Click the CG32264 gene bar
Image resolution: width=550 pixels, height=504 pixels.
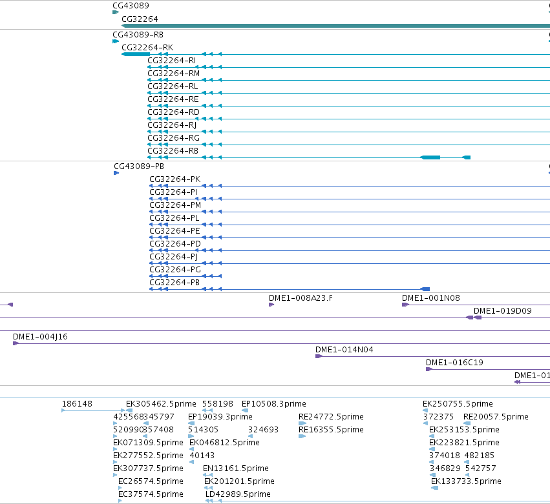pyautogui.click(x=335, y=26)
